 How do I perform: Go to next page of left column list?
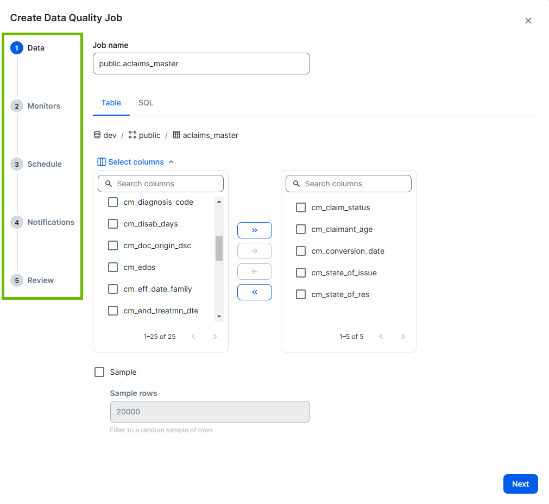(214, 336)
